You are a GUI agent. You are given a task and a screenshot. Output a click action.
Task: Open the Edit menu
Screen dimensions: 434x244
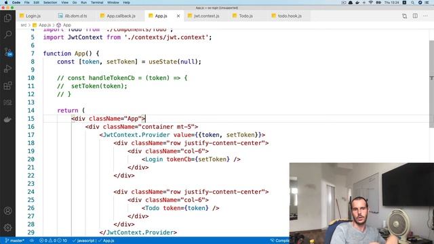36,3
